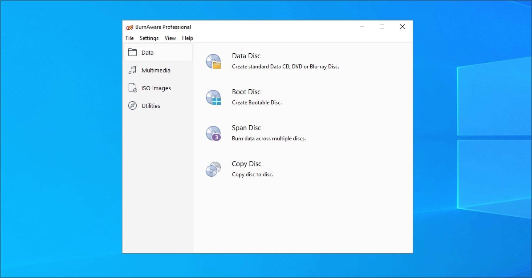Open the Settings menu
This screenshot has height=278, width=532.
(x=149, y=38)
